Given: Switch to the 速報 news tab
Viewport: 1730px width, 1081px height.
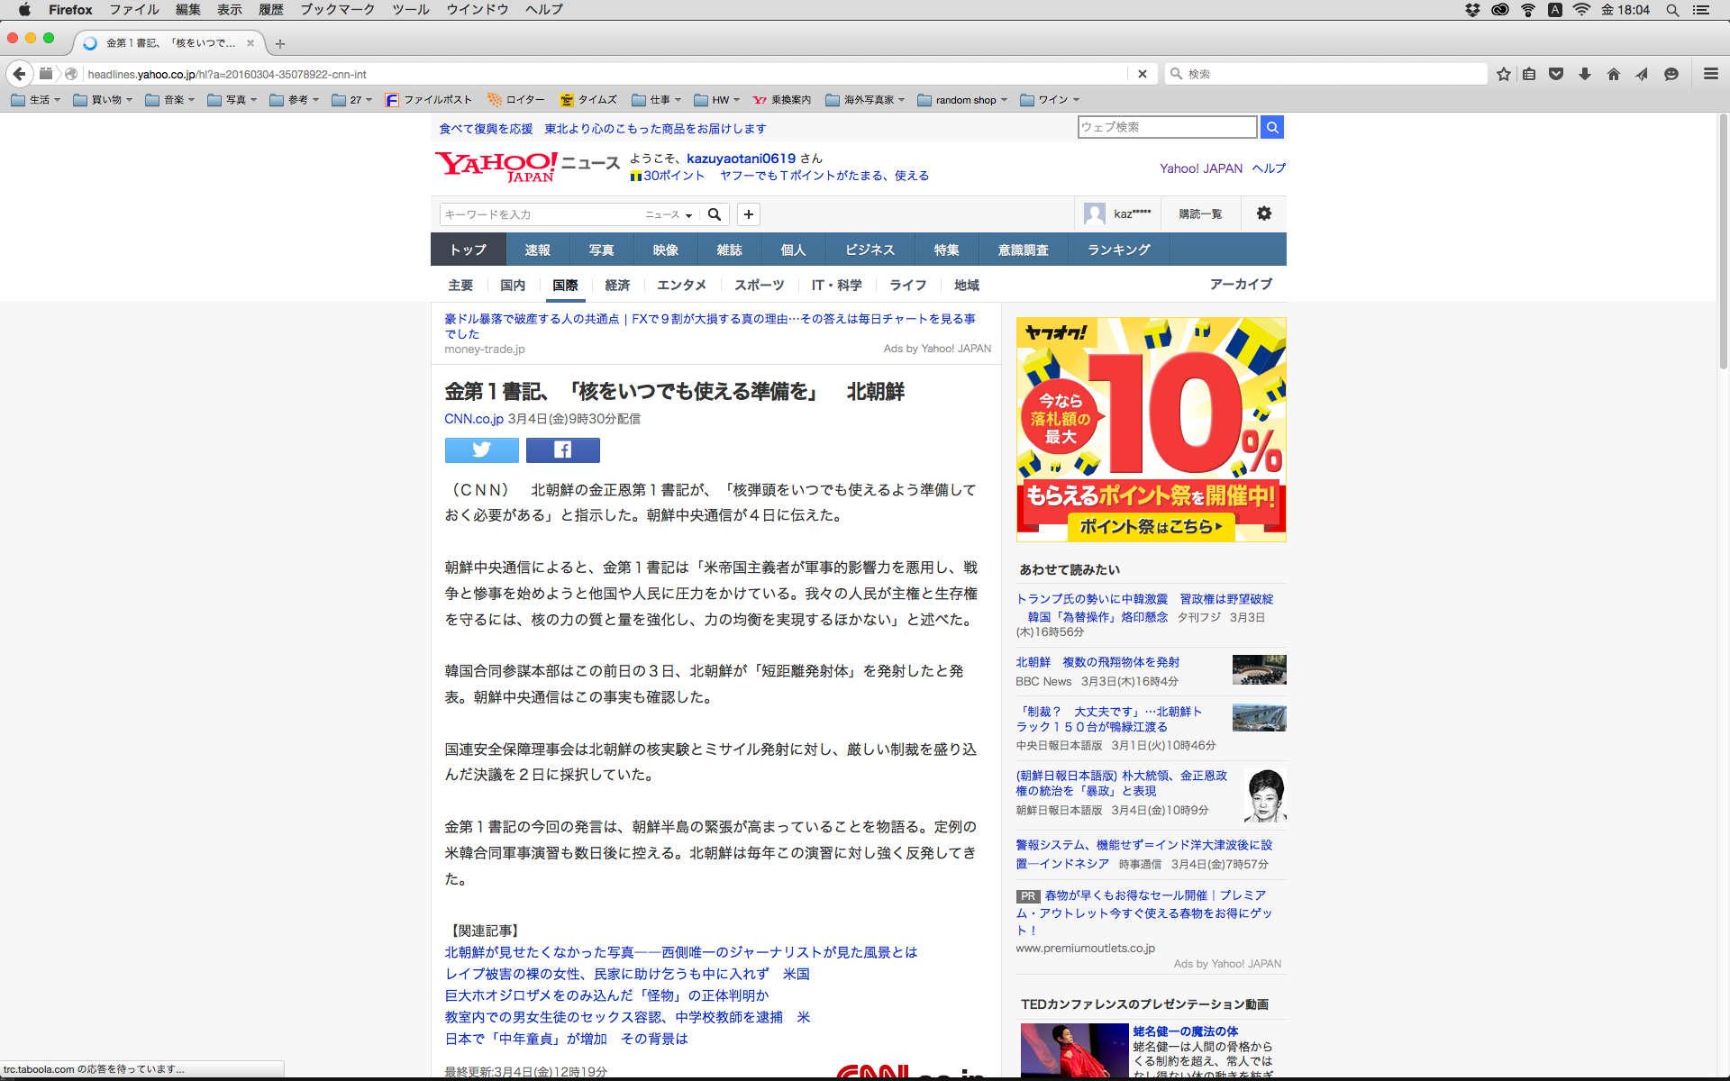Looking at the screenshot, I should pyautogui.click(x=537, y=250).
